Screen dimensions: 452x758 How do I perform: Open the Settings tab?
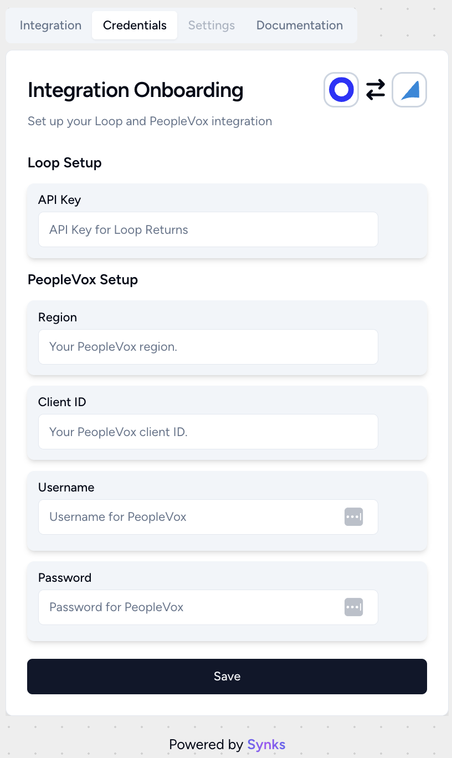point(212,25)
